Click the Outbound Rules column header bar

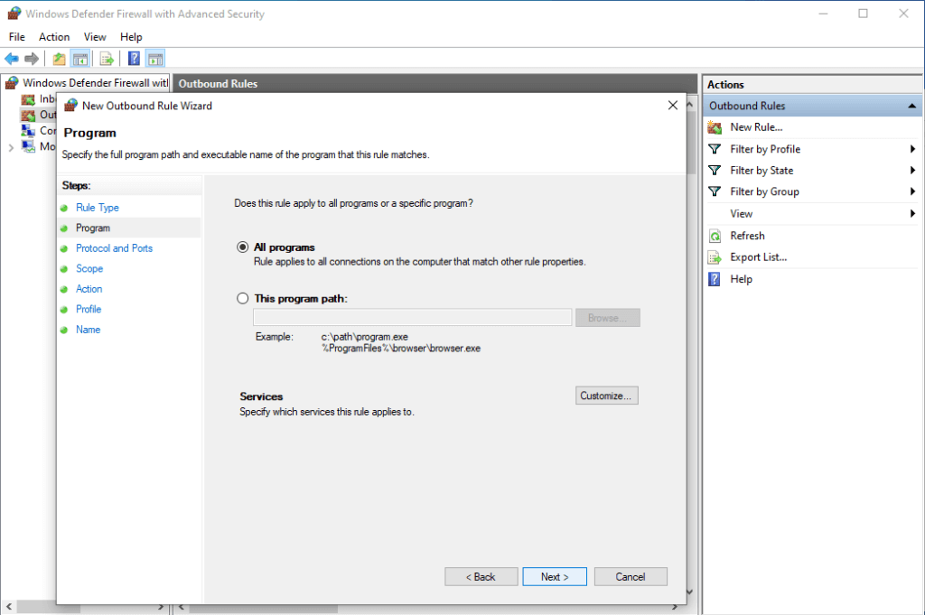click(434, 84)
